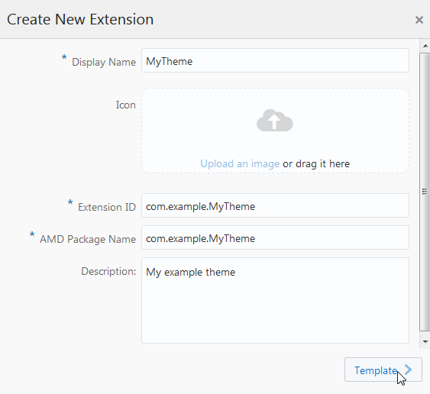This screenshot has height=394, width=430.
Task: Go to the Template step button
Action: [383, 370]
